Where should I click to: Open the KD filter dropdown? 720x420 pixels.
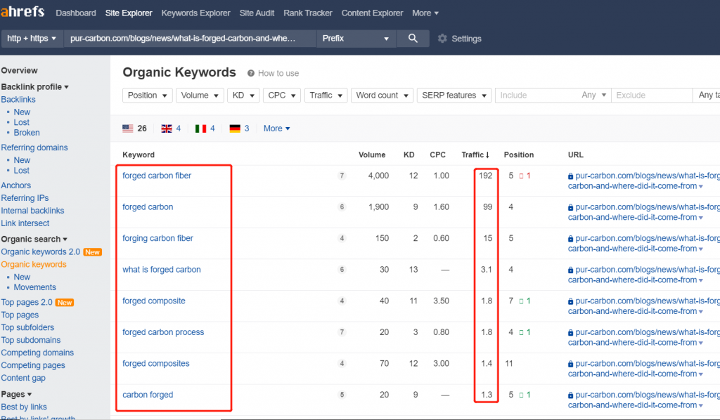click(x=243, y=96)
